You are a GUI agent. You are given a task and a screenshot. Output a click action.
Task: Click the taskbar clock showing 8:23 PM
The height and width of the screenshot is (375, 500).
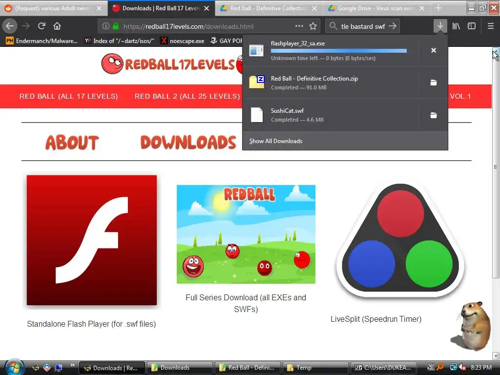pyautogui.click(x=481, y=368)
